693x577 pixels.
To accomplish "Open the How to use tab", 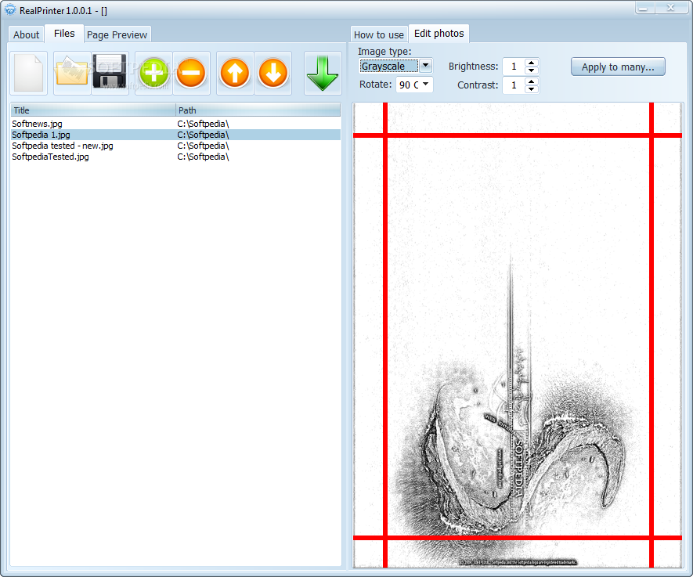I will (x=379, y=34).
